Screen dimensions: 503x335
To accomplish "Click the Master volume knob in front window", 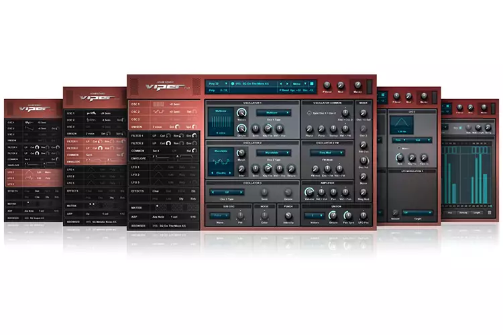I will tap(357, 85).
